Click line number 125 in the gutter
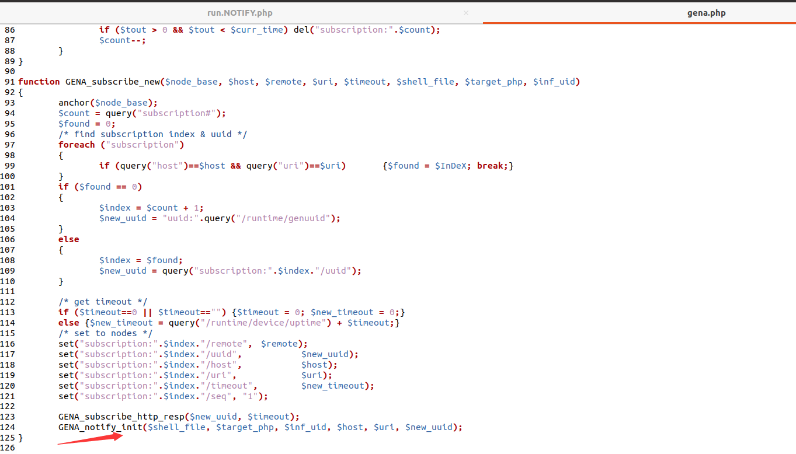The image size is (796, 454). pos(8,438)
